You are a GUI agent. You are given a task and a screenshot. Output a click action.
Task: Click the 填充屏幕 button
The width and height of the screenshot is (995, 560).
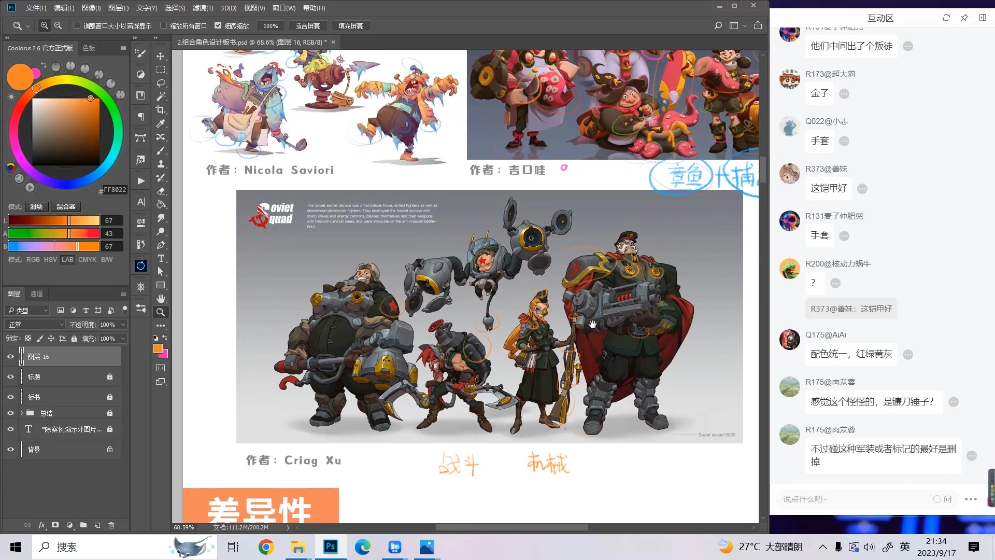tap(350, 26)
